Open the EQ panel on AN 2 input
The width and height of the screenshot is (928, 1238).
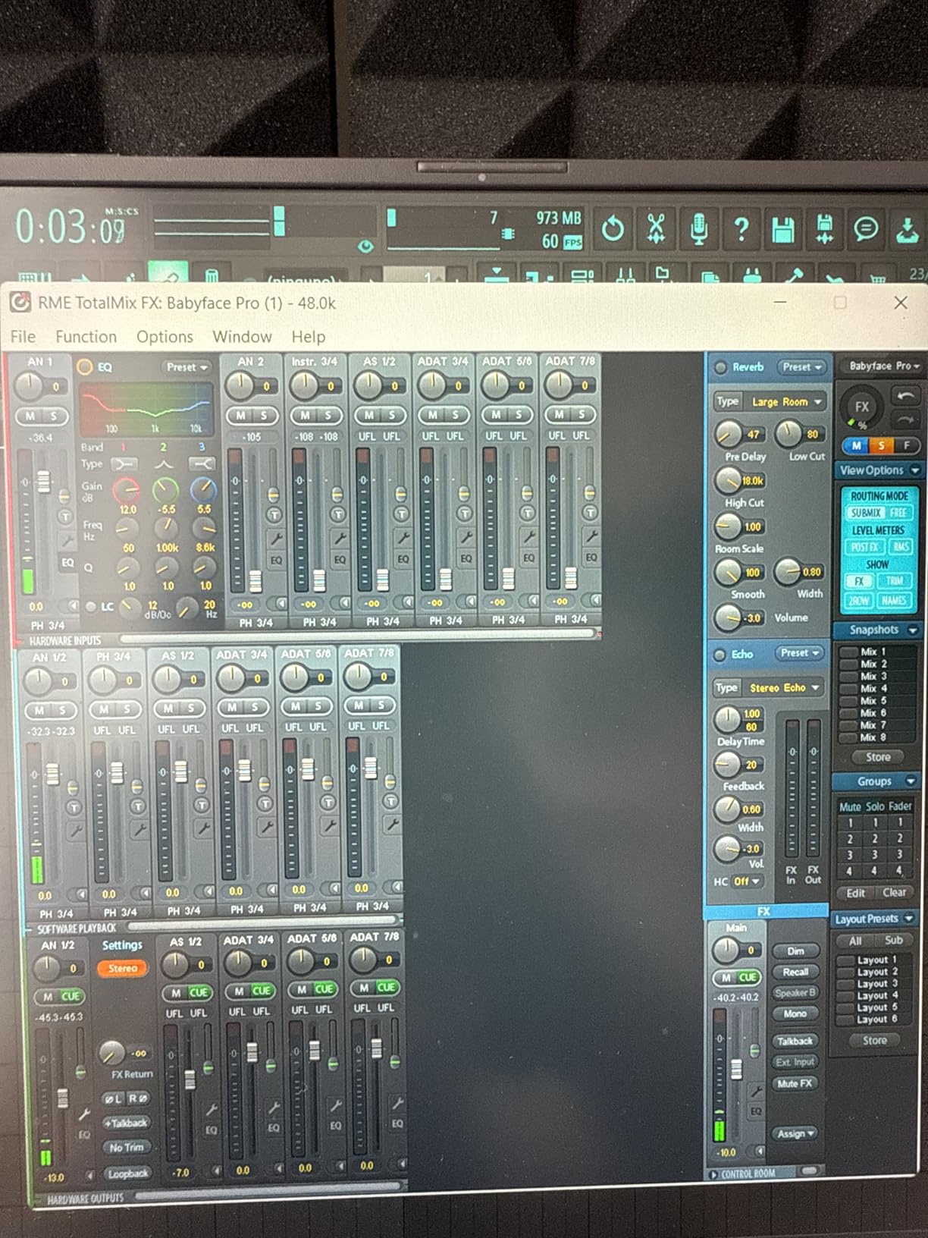276,560
